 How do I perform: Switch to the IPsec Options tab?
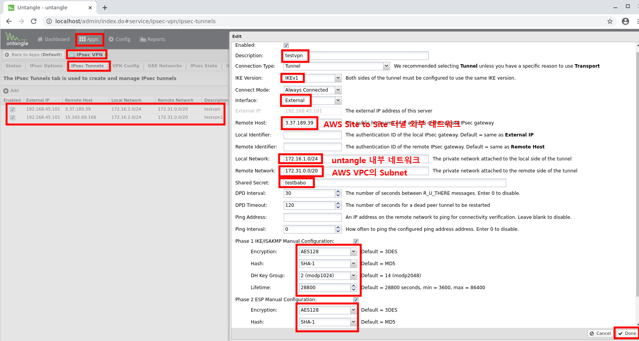pos(46,66)
